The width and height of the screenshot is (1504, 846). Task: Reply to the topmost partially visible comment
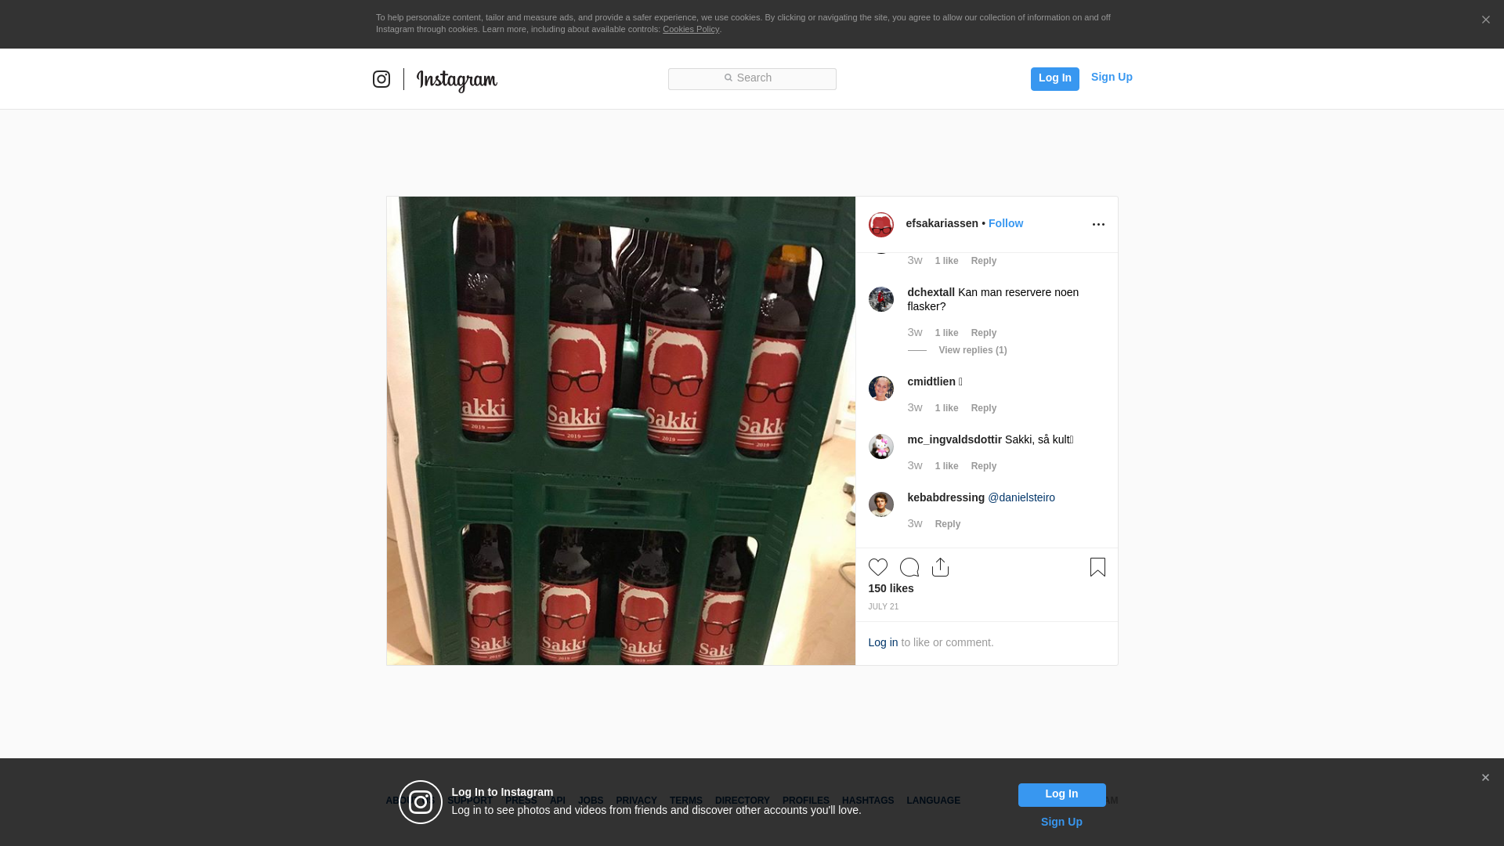(x=984, y=261)
